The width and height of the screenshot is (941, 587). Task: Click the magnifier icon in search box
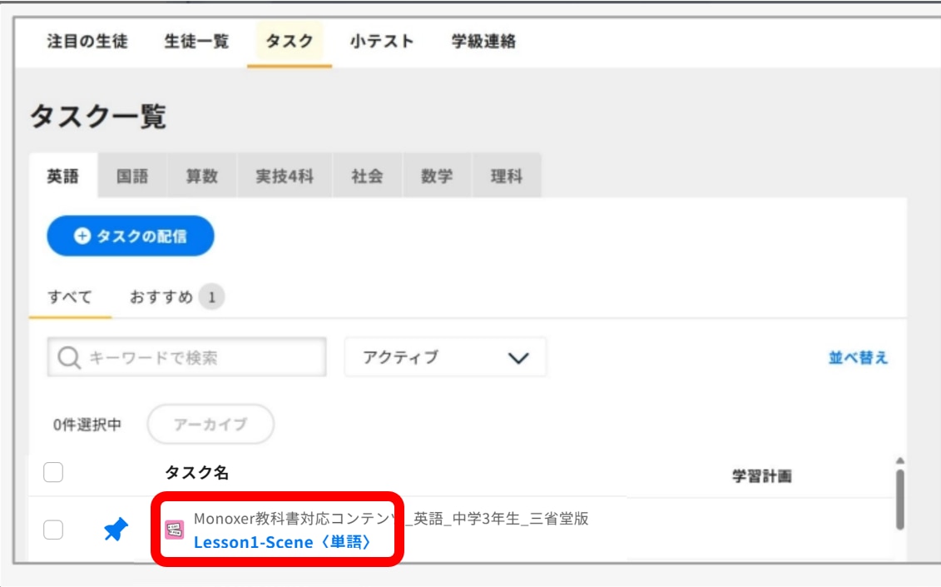point(69,357)
